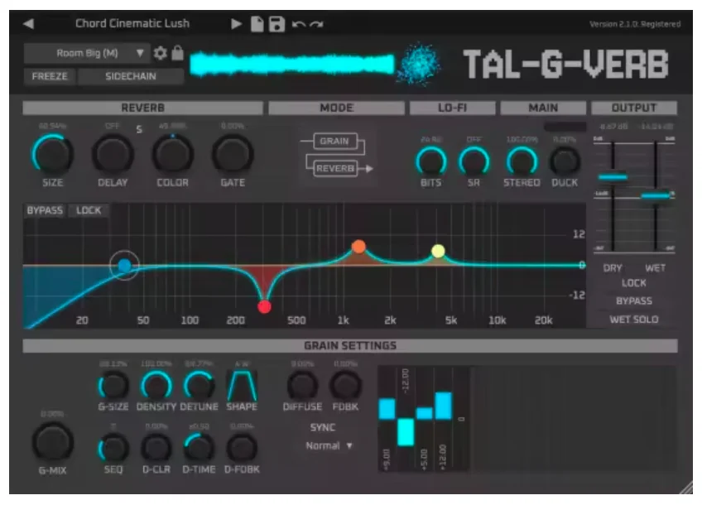The width and height of the screenshot is (702, 505).
Task: Click the STEREO knob
Action: point(522,161)
